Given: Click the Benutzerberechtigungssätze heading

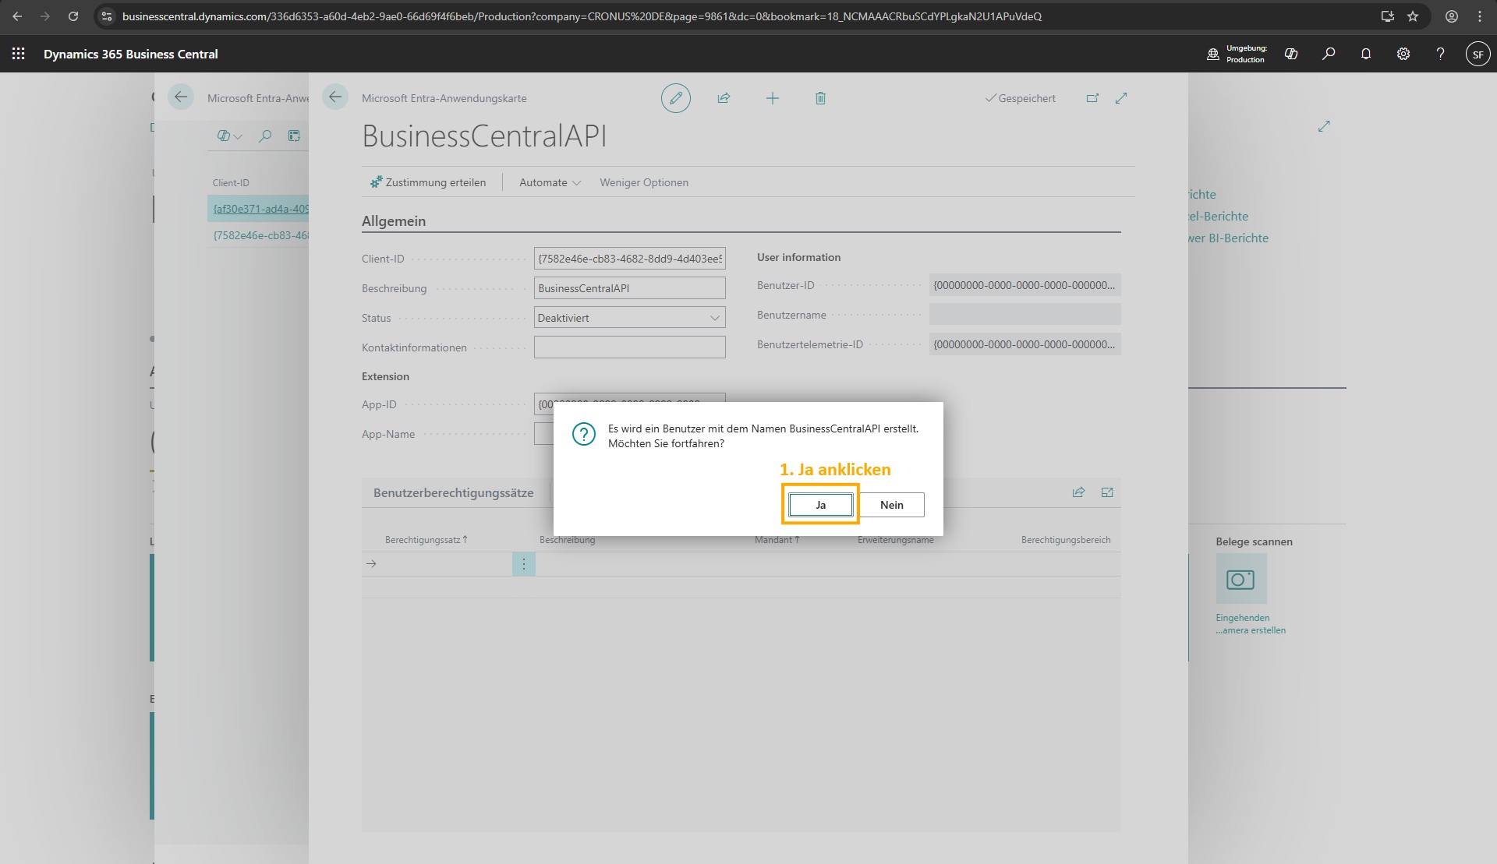Looking at the screenshot, I should [454, 492].
